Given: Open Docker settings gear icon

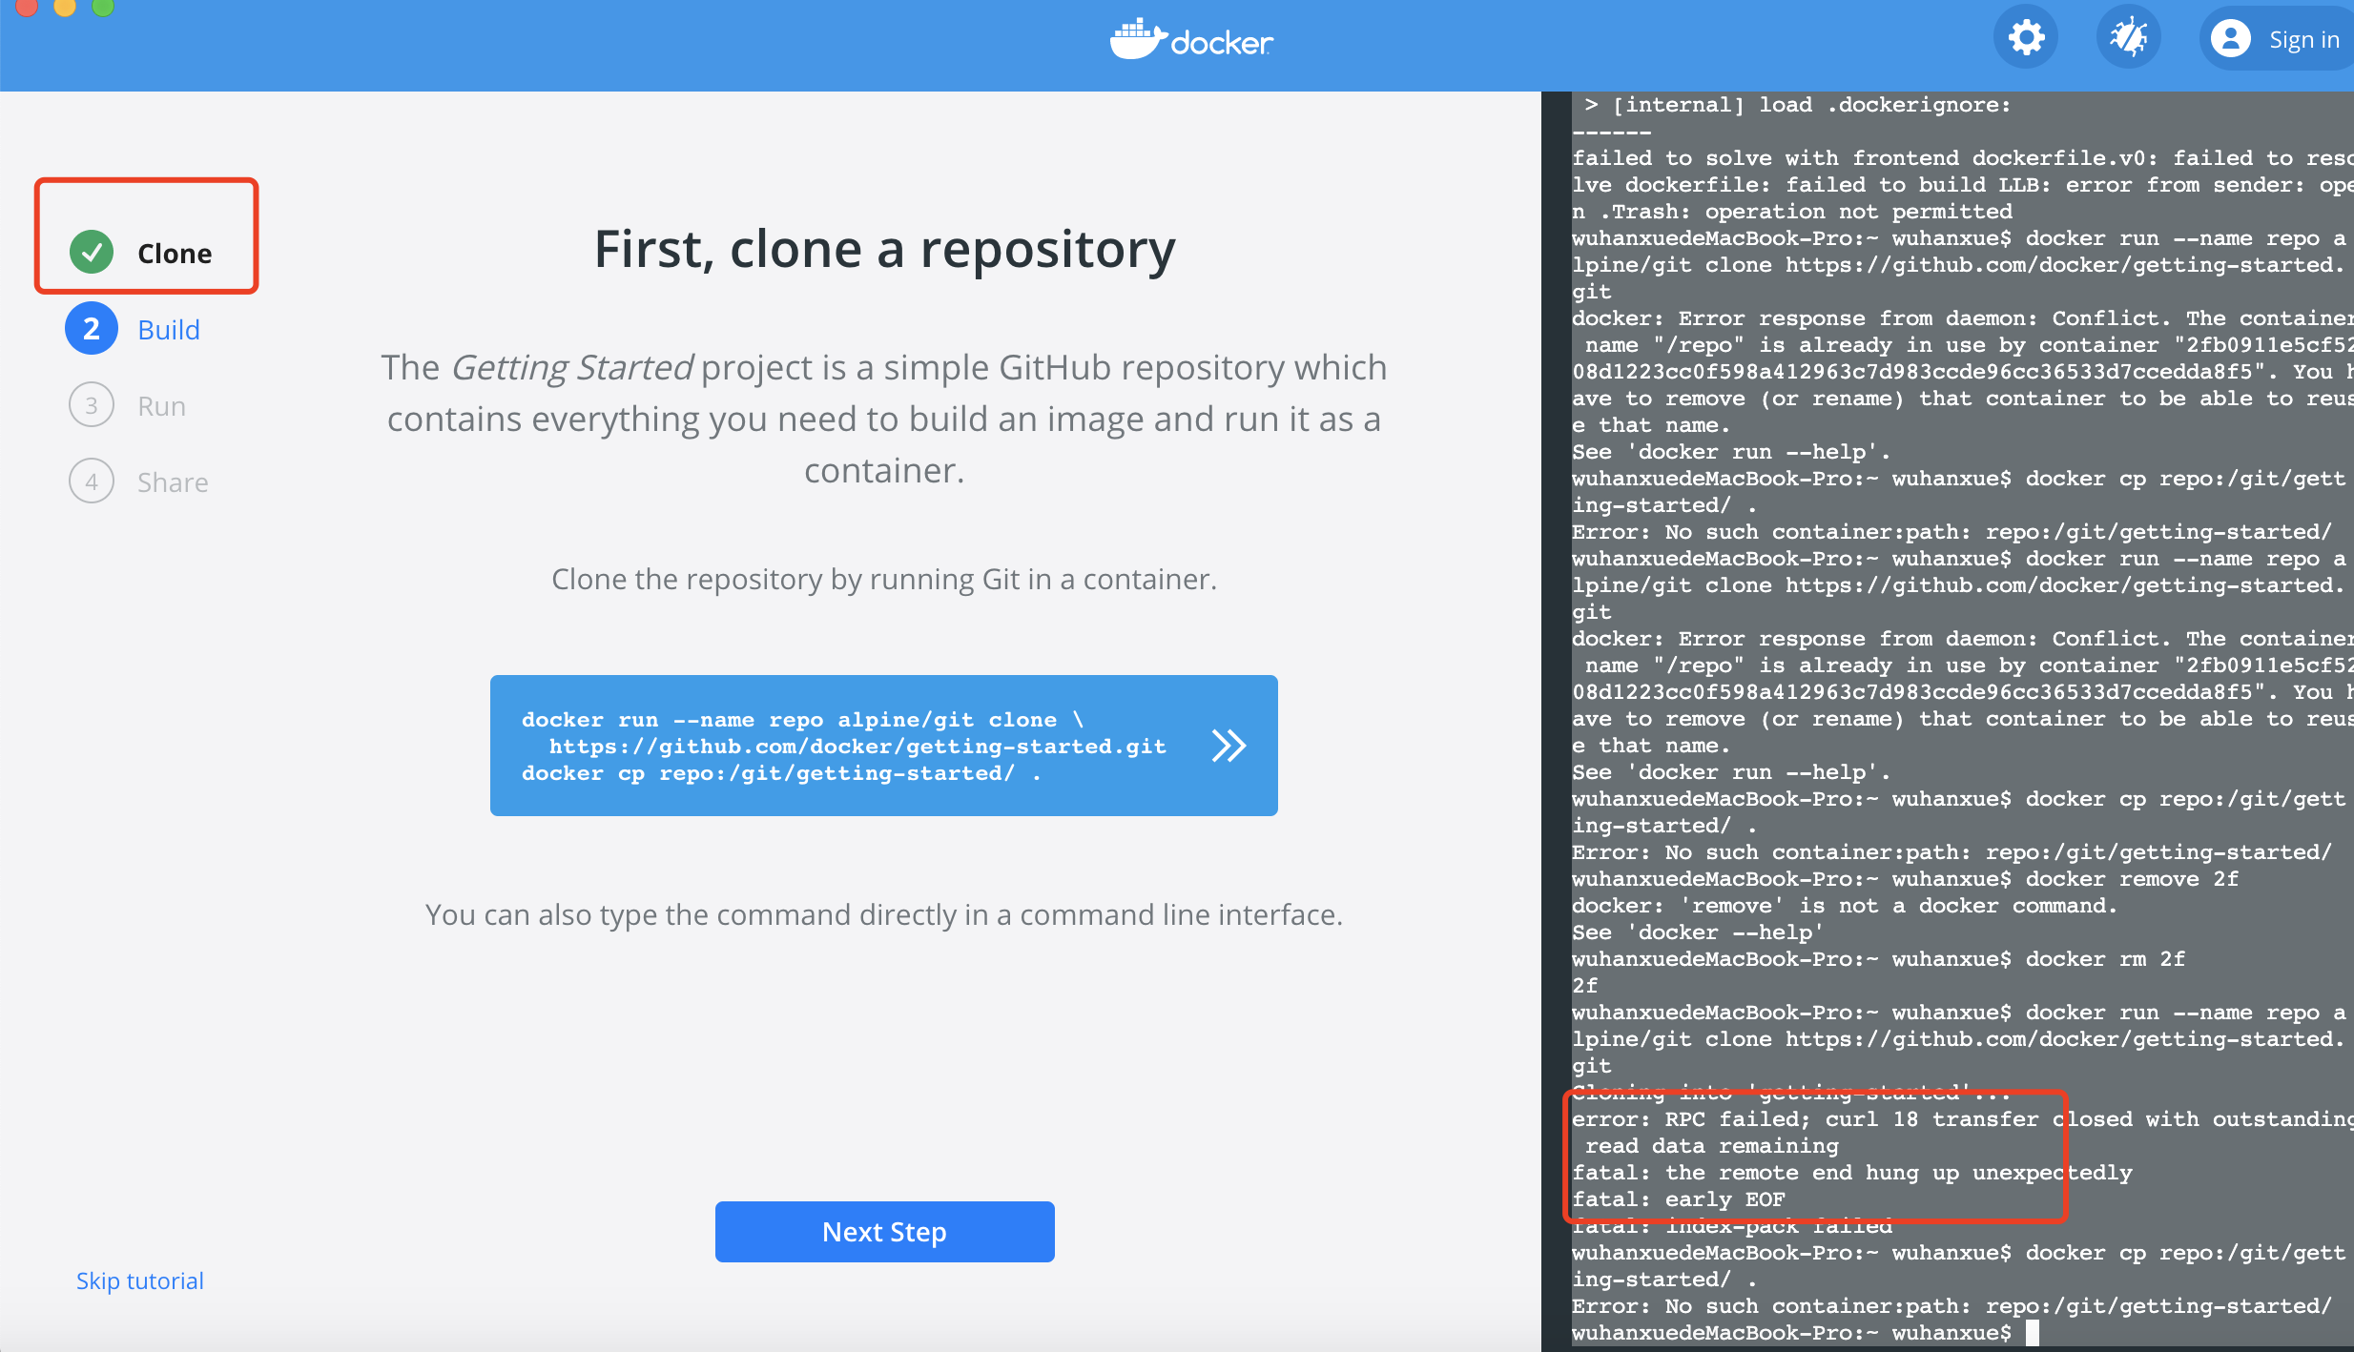Looking at the screenshot, I should point(2026,38).
